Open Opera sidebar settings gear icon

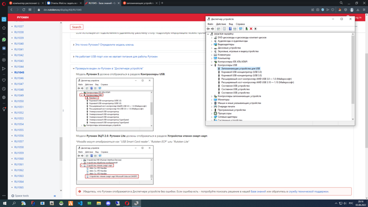[4, 98]
